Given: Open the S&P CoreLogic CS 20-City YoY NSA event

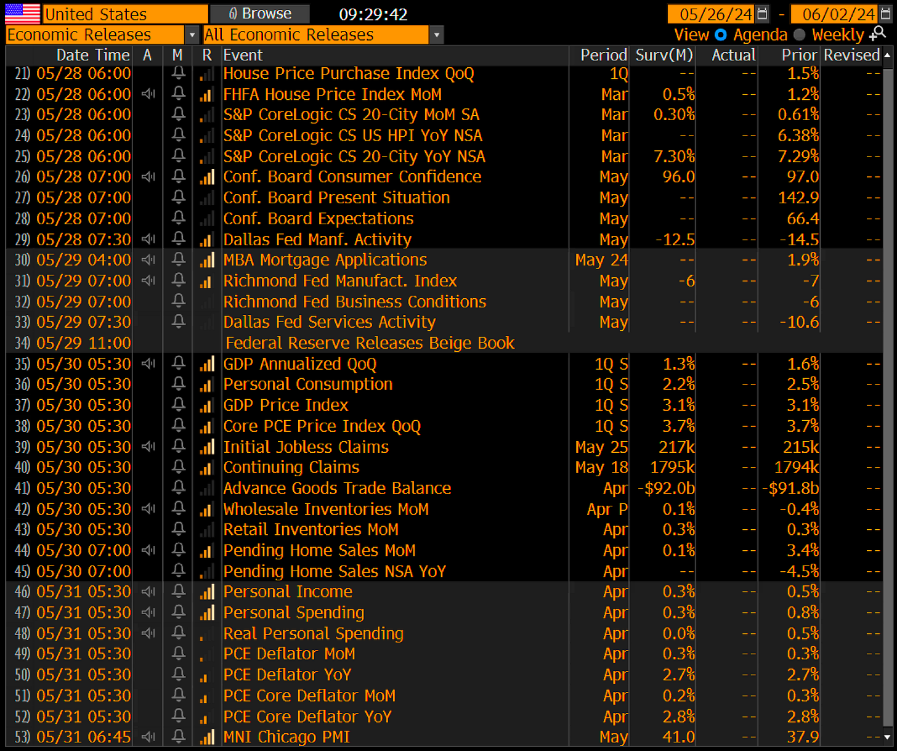Looking at the screenshot, I should (354, 156).
